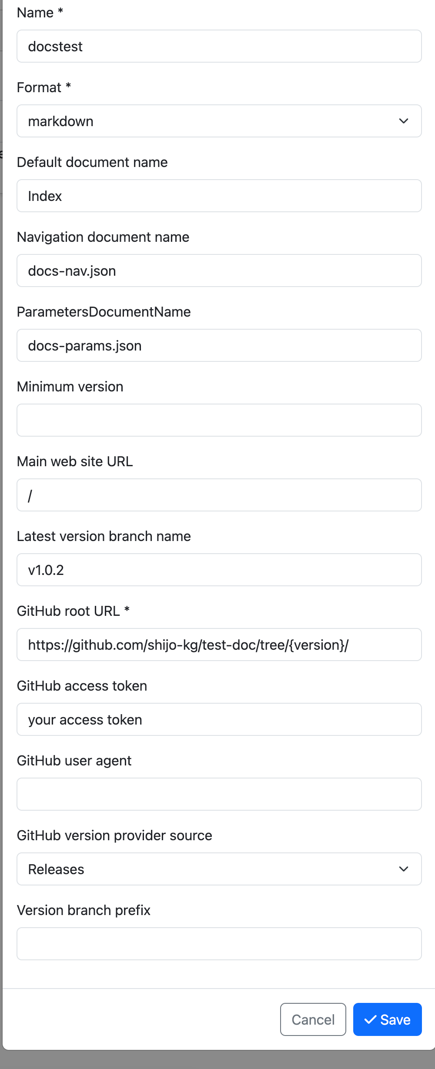Click the Format field label
This screenshot has height=1069, width=435.
(x=39, y=87)
